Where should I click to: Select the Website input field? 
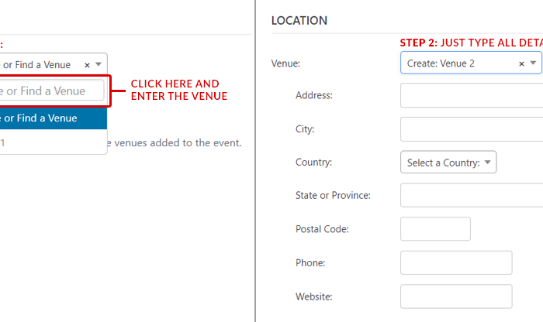click(x=456, y=296)
